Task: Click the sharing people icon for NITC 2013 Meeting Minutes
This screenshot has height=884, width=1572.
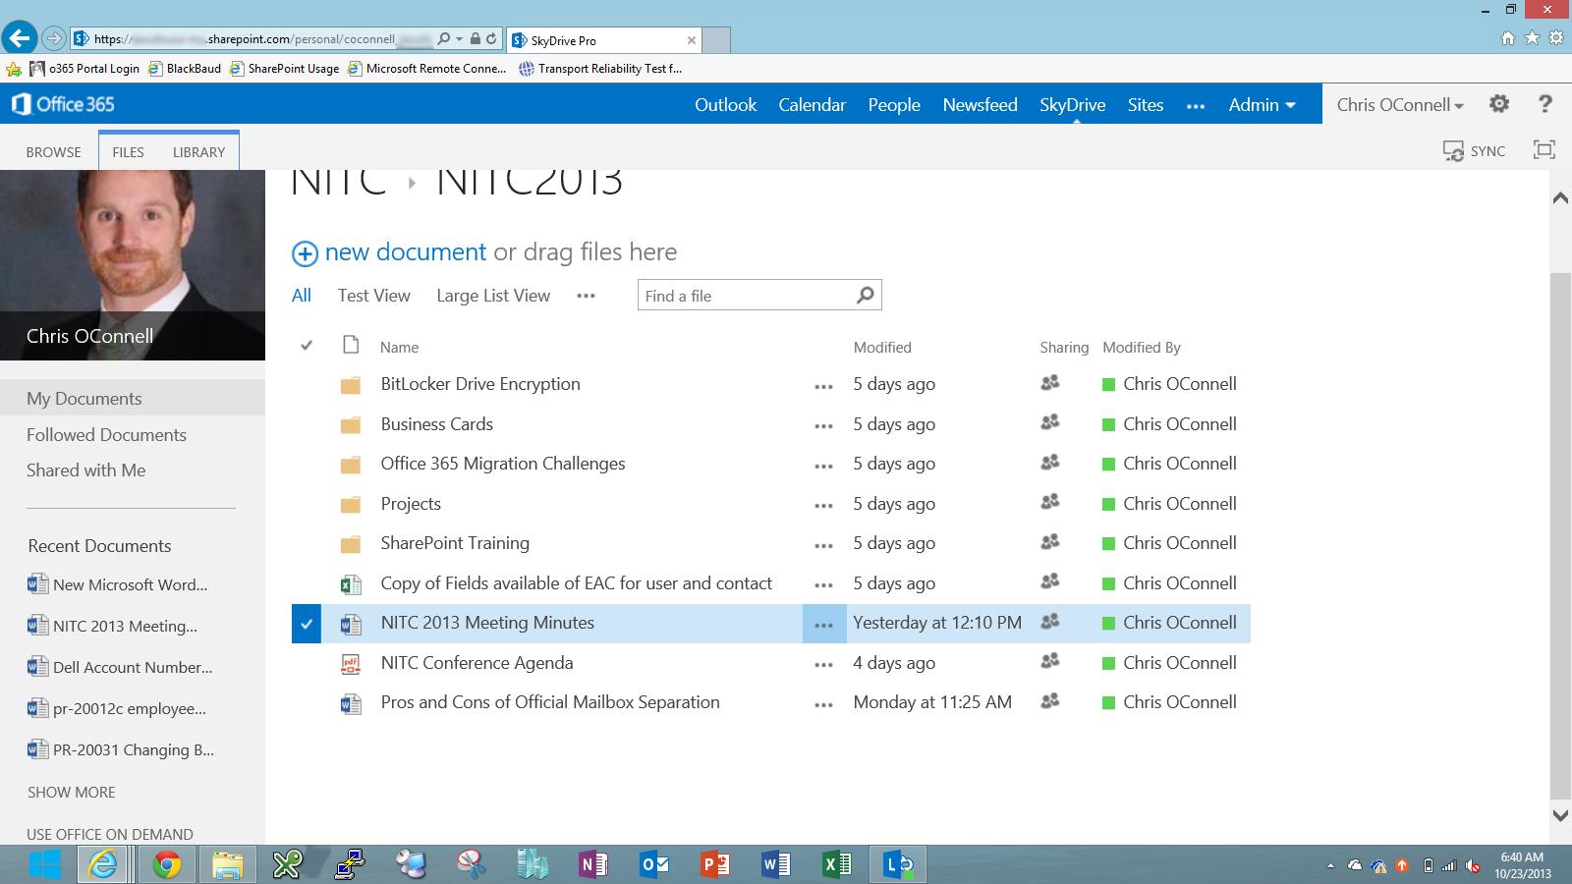Action: [1049, 623]
